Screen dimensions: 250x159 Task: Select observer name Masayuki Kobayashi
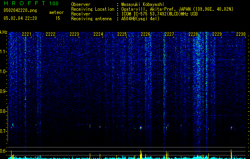point(143,5)
